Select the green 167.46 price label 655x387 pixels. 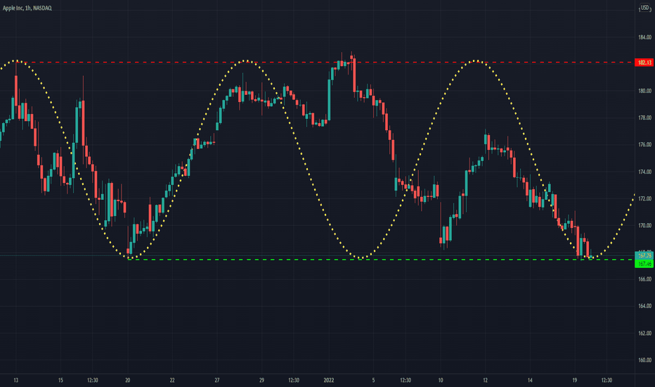[x=644, y=264]
